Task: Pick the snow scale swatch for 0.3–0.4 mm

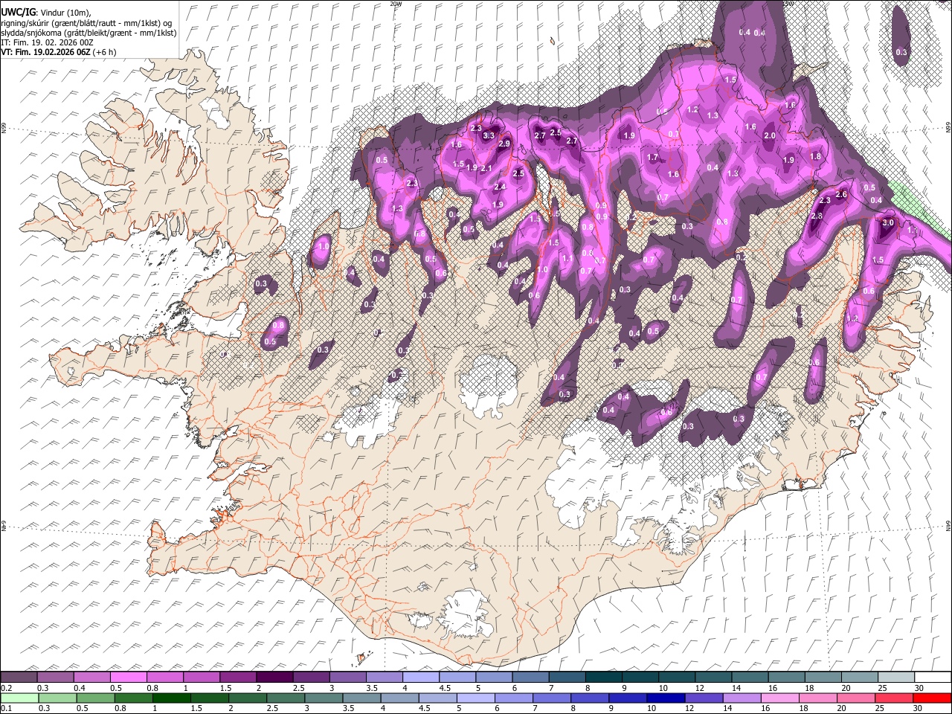Action: point(56,678)
